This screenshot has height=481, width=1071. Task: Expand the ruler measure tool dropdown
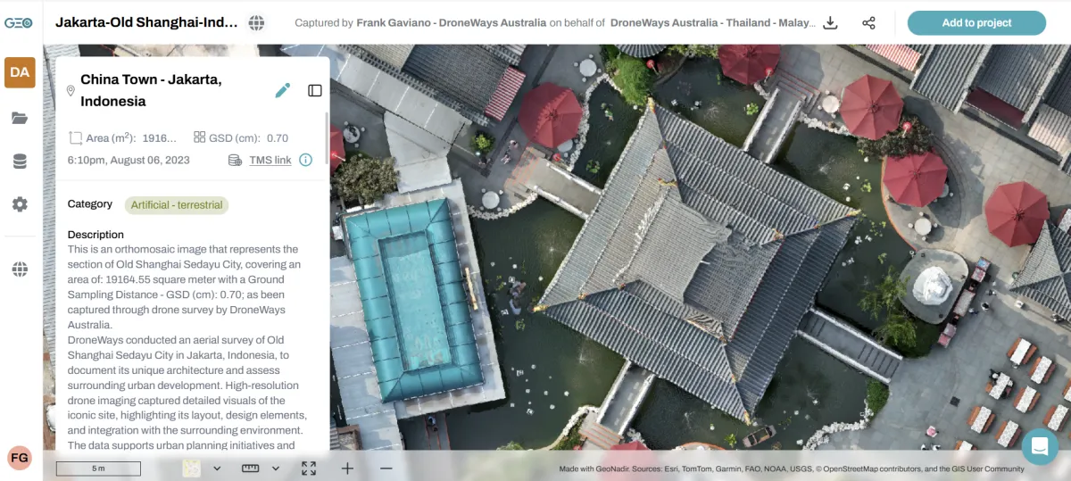[x=276, y=469]
